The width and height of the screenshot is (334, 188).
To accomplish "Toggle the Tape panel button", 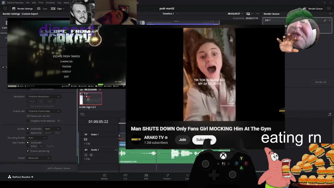I will 42,9.
